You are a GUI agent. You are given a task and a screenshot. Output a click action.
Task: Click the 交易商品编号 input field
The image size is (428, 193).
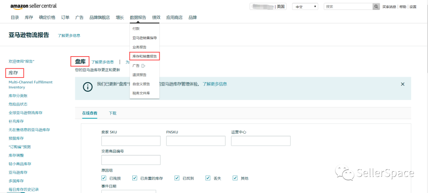pyautogui.click(x=131, y=160)
